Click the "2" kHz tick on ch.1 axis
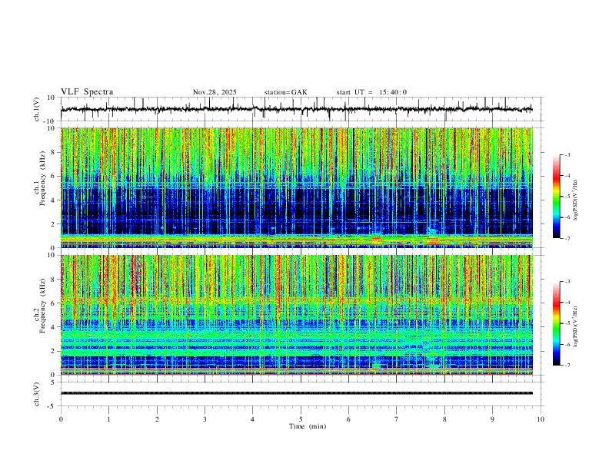Viewport: 609px width, 470px height. 53,223
